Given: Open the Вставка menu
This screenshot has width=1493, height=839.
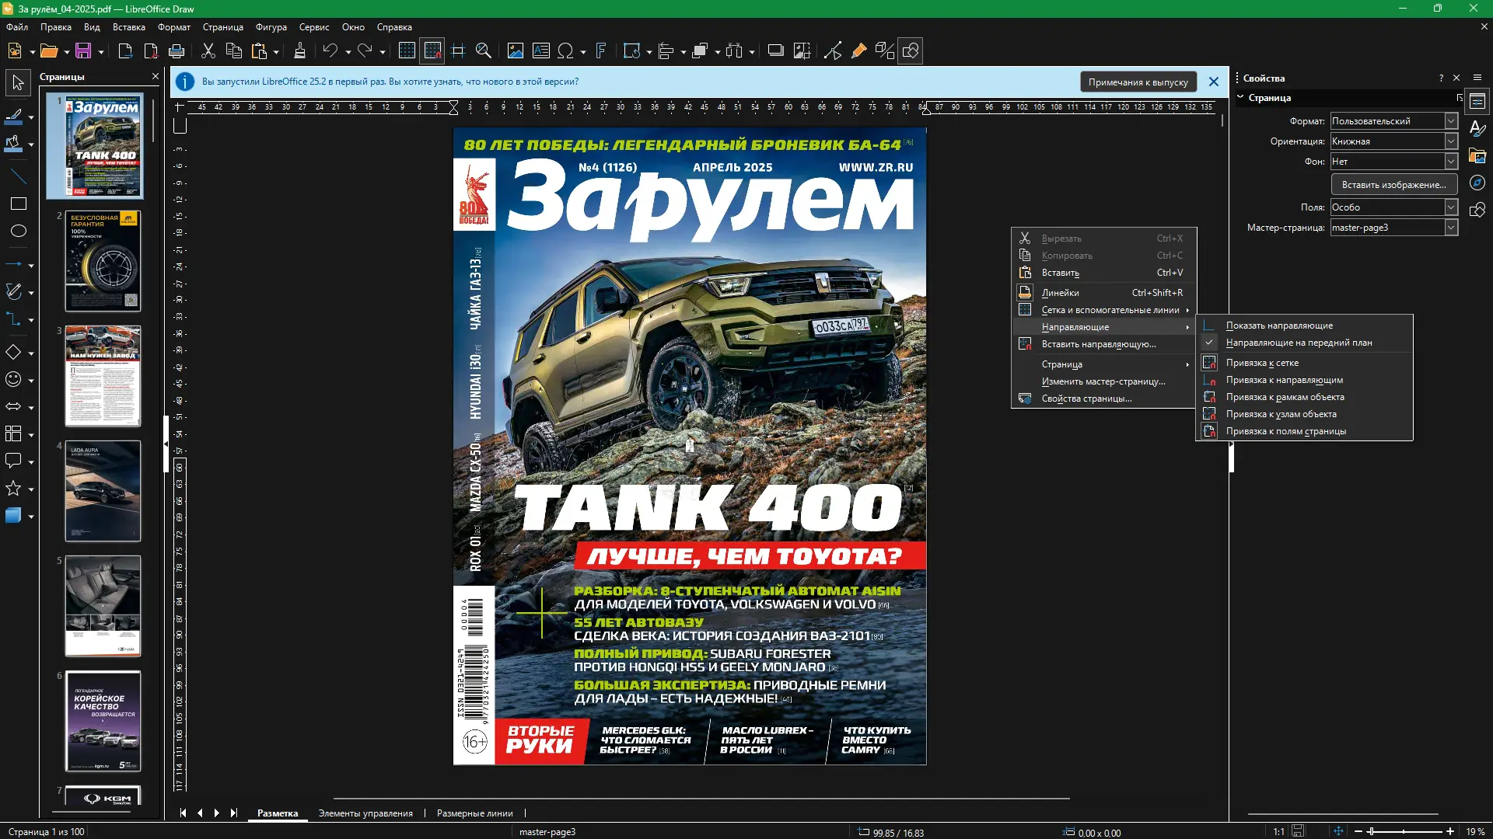Looking at the screenshot, I should point(129,27).
